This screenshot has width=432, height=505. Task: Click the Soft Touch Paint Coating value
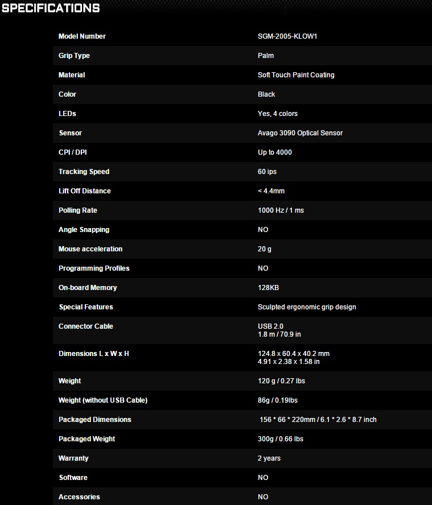tap(296, 75)
